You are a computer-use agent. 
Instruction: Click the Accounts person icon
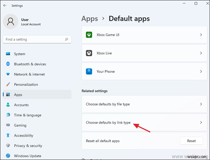click(8, 105)
